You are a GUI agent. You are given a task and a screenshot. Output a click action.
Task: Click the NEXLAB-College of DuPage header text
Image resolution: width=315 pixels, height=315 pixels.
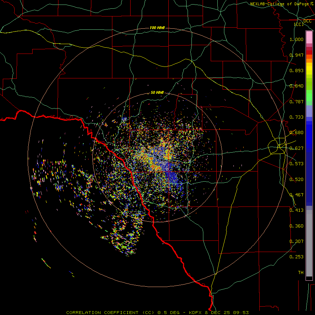(279, 4)
